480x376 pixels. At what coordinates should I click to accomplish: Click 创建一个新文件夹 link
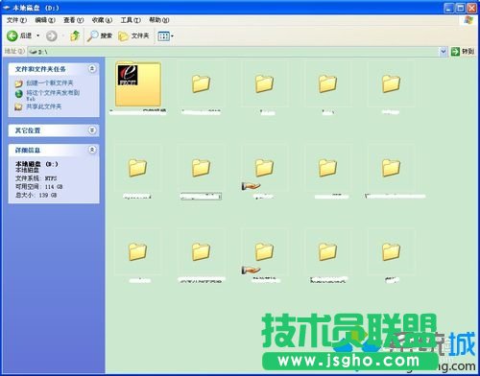click(x=50, y=83)
